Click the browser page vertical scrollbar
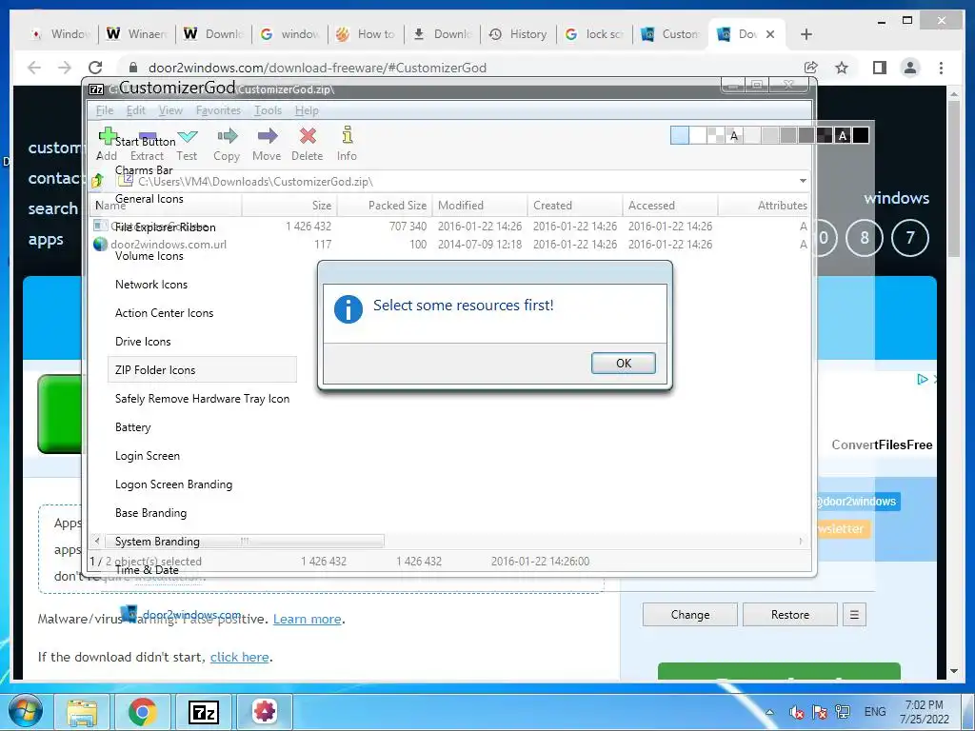The height and width of the screenshot is (731, 975). [954, 180]
